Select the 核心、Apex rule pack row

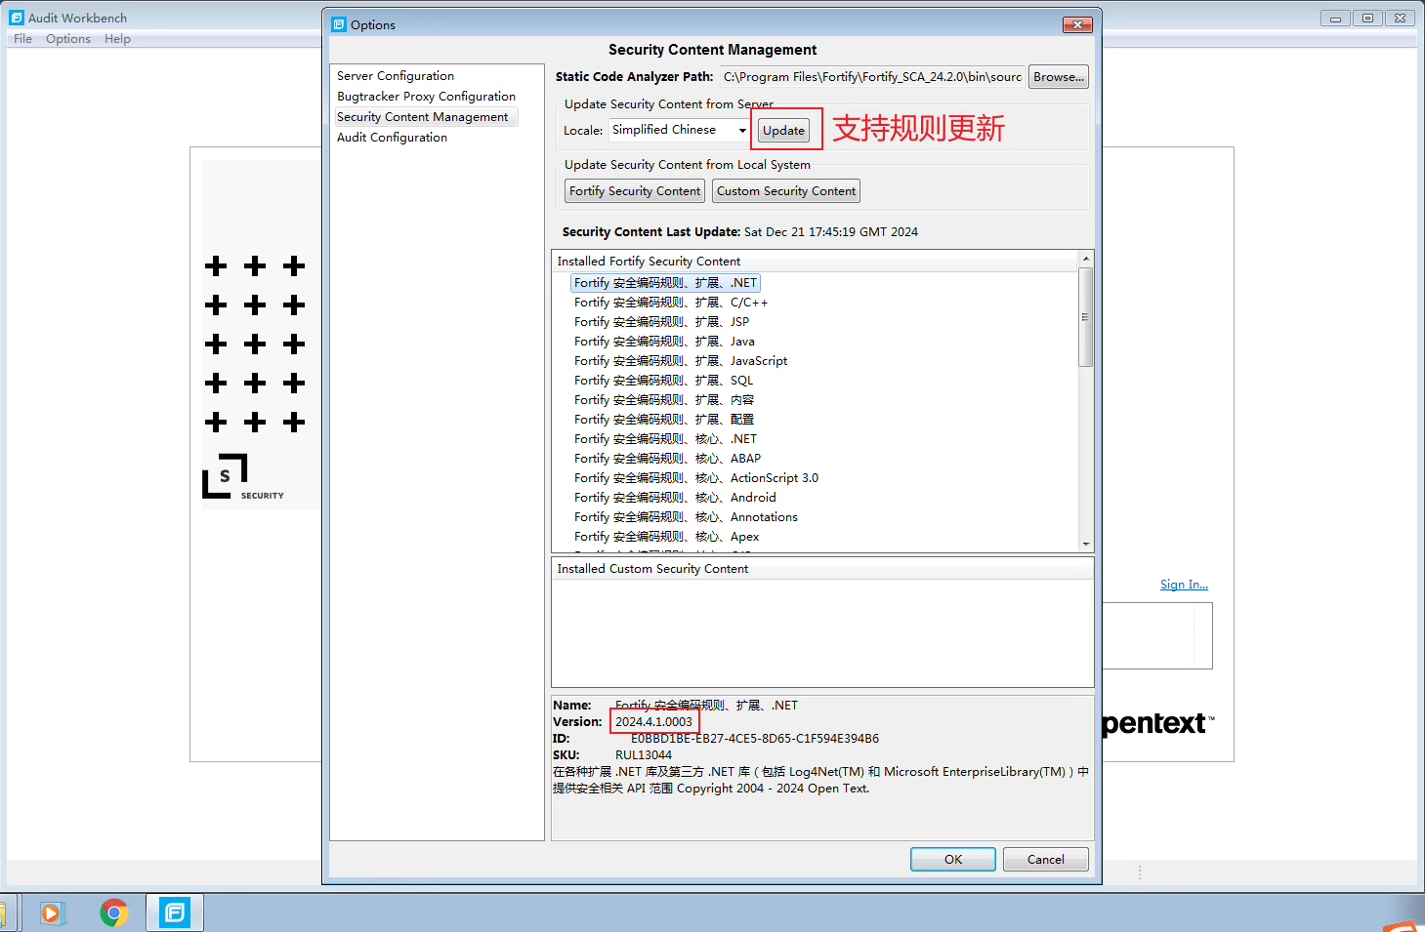[x=666, y=537]
